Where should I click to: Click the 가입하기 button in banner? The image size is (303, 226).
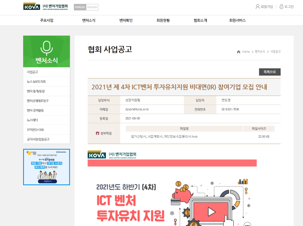(x=47, y=181)
